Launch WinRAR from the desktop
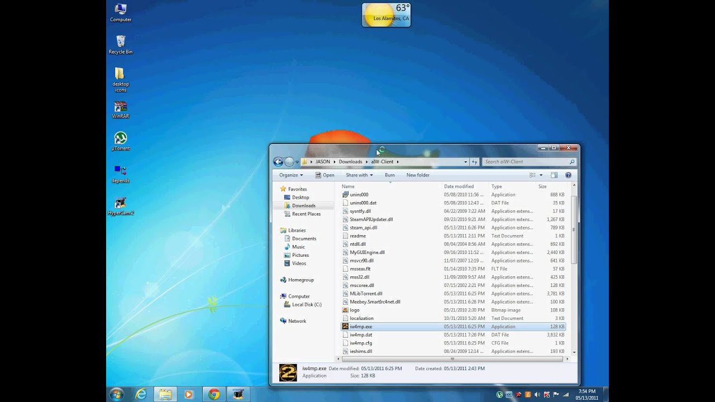715x402 pixels. pyautogui.click(x=120, y=109)
